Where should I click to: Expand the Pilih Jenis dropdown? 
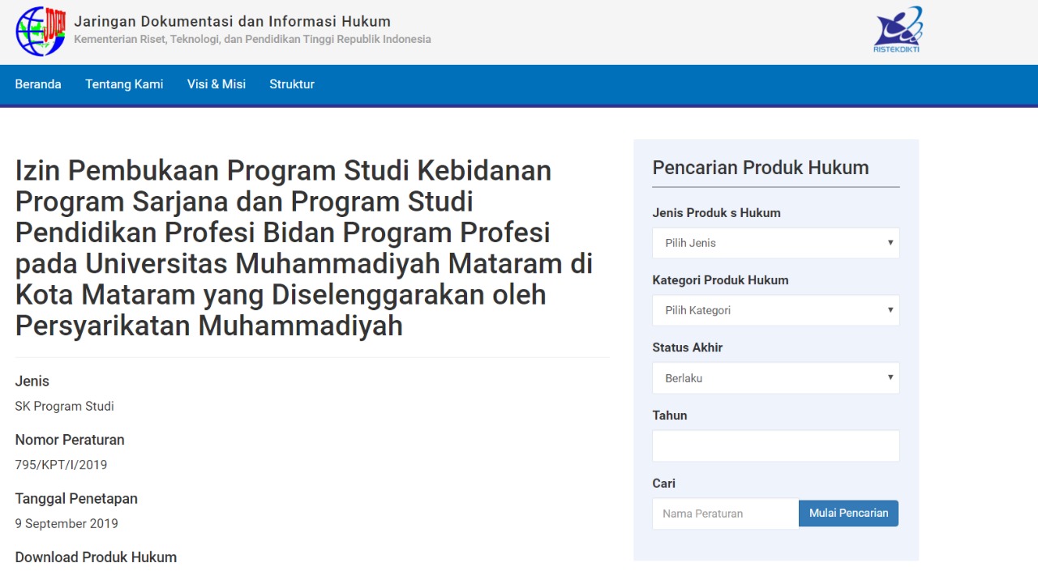point(776,243)
